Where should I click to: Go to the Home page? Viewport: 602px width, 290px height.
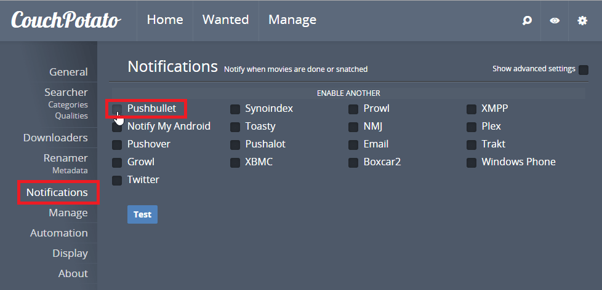pos(165,20)
